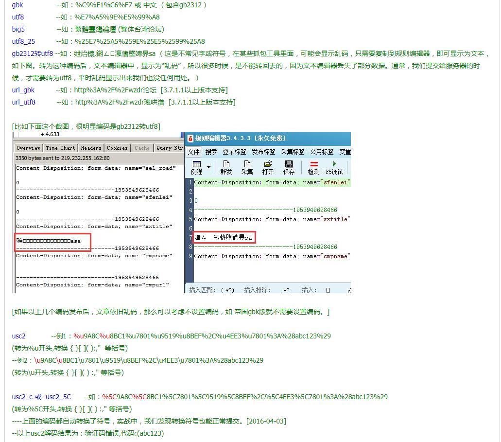Image resolution: width=501 pixels, height=442 pixels.
Task: Click the 采集 collect toolbar icon
Action: pos(246,168)
